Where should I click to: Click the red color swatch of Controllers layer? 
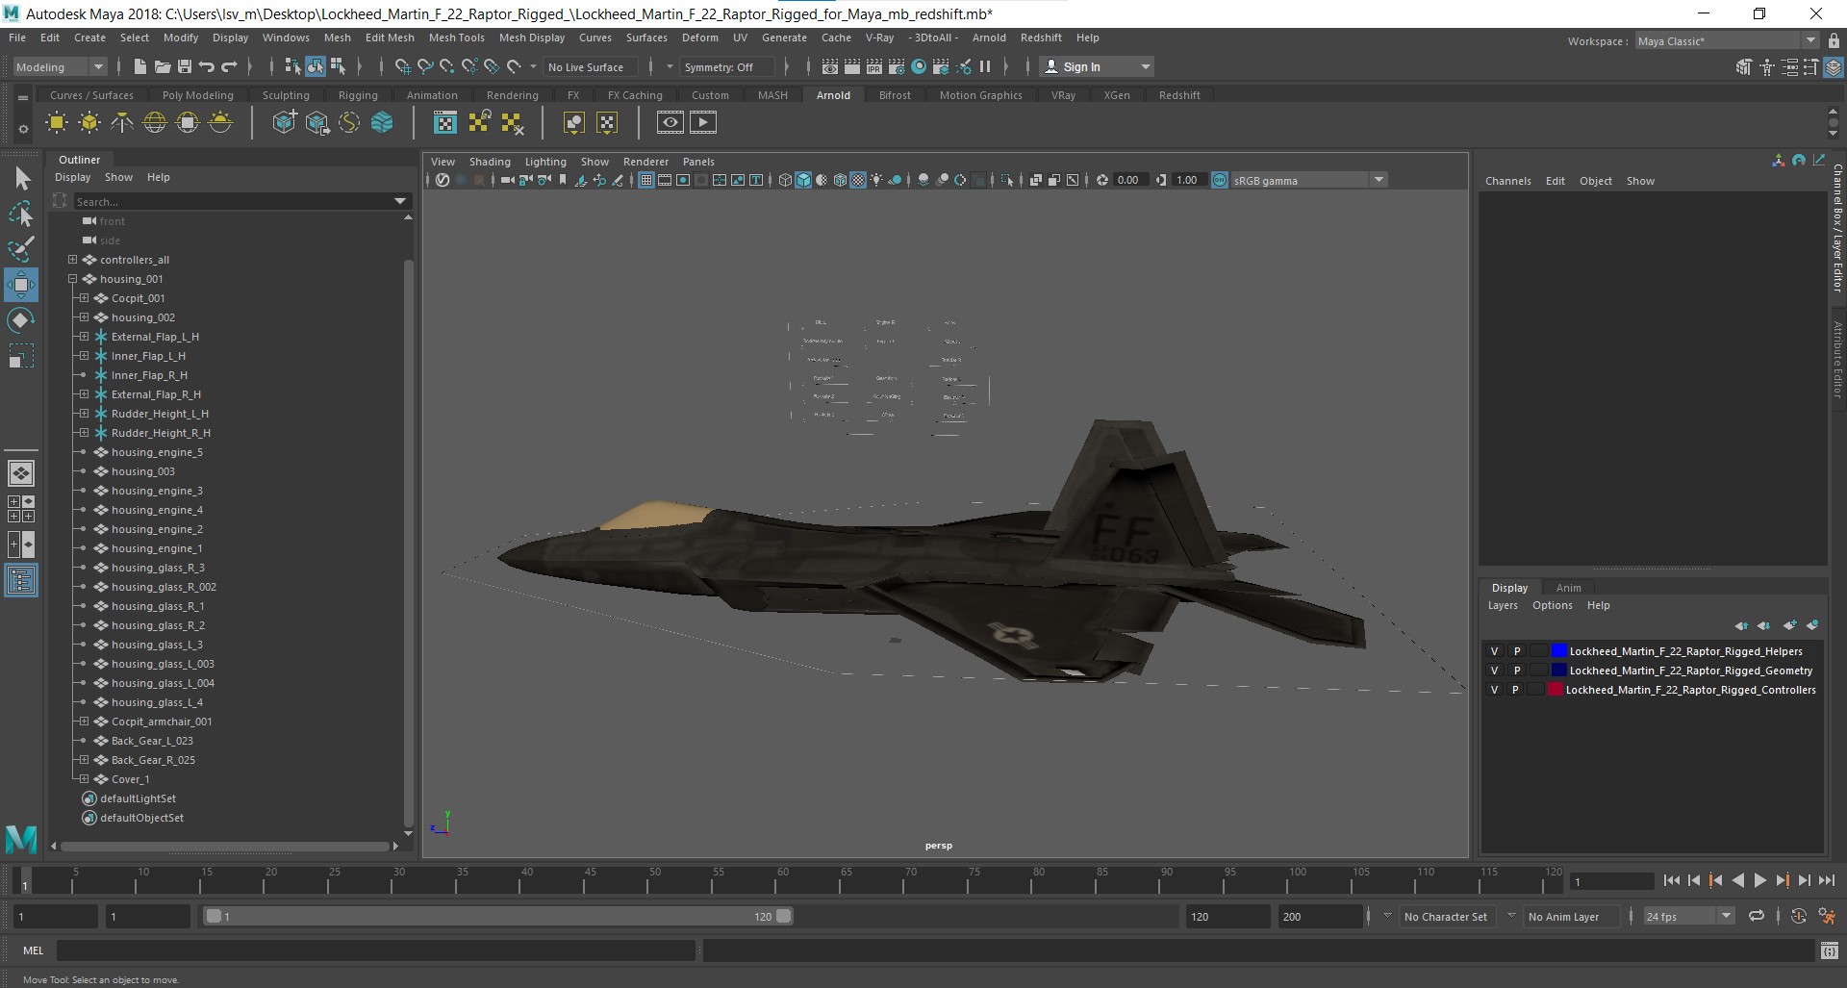point(1555,690)
